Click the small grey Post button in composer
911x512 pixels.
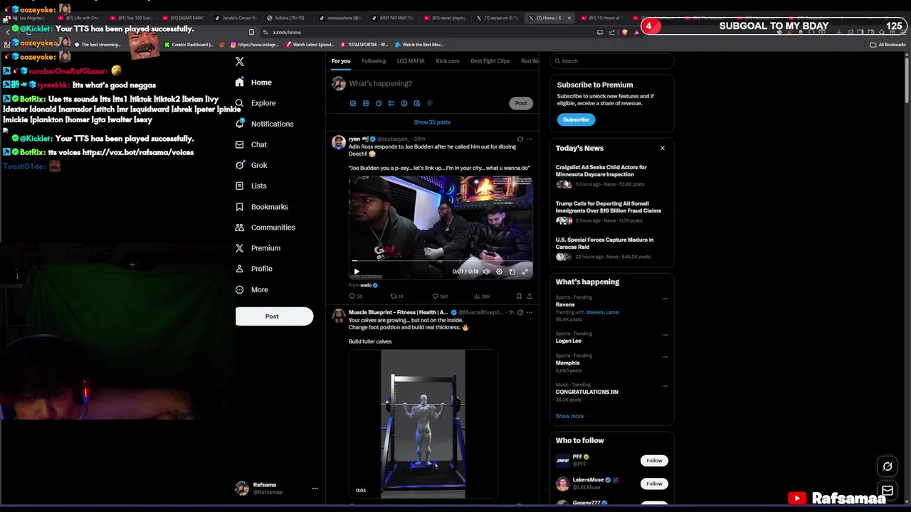coord(521,103)
